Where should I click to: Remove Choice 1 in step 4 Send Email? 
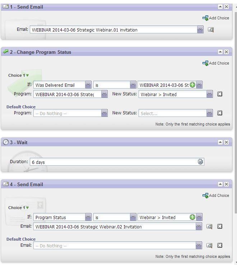(x=220, y=227)
